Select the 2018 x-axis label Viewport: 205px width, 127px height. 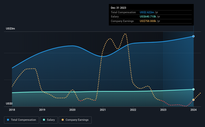12,110
